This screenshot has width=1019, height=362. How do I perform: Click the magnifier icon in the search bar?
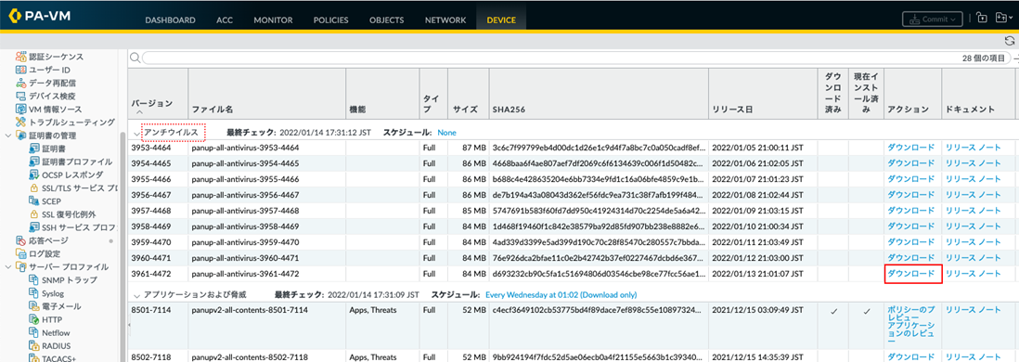pyautogui.click(x=135, y=58)
